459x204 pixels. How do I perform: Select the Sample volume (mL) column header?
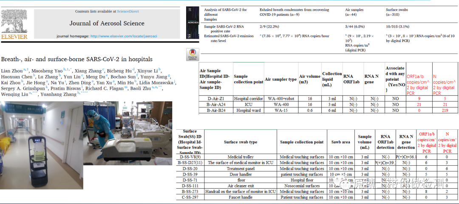365,142
